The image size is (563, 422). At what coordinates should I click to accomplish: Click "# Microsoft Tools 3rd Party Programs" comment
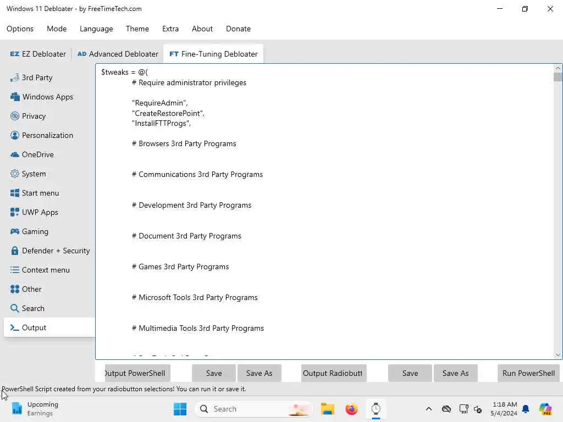195,297
